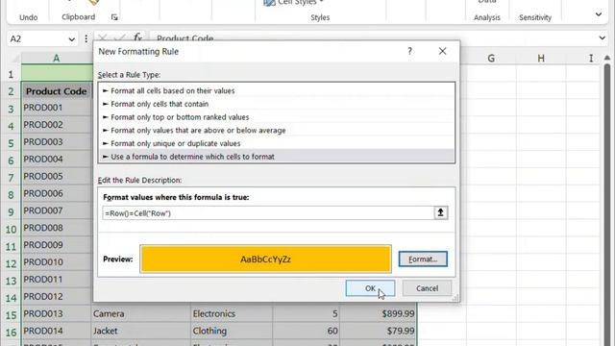Select the Jacket cell
This screenshot has width=615, height=346.
(x=141, y=331)
